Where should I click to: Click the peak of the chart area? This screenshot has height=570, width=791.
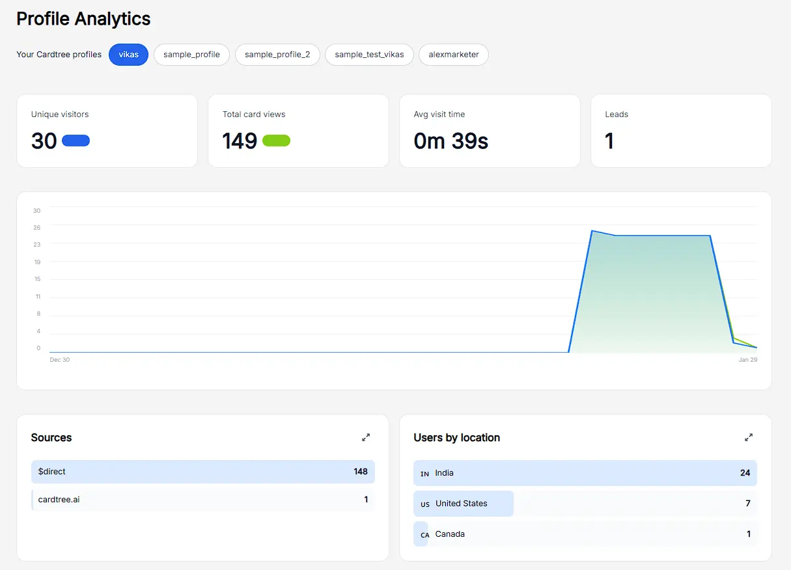pos(592,231)
